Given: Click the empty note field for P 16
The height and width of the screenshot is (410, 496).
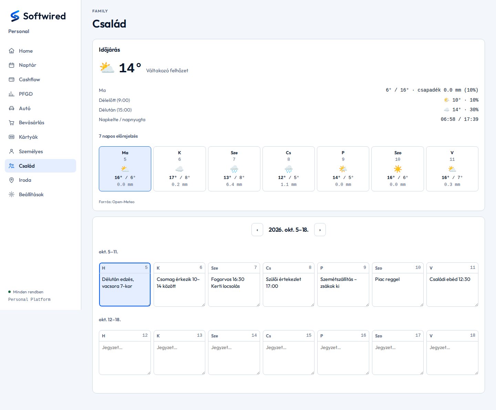Looking at the screenshot, I should (343, 358).
